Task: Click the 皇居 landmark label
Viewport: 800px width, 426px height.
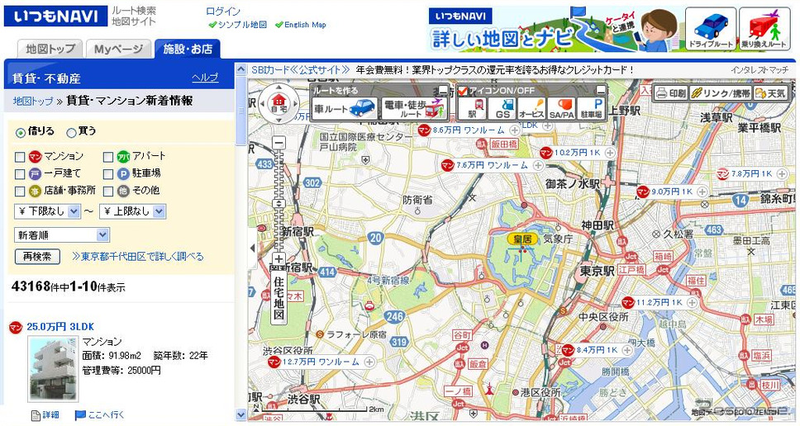Action: [x=522, y=239]
